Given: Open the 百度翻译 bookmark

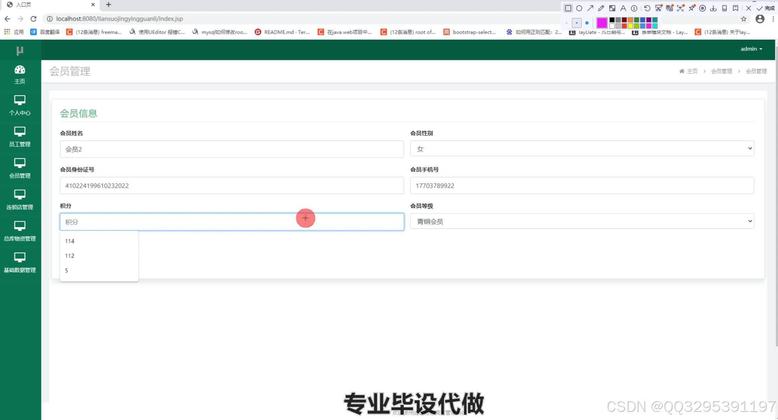Looking at the screenshot, I should (x=45, y=32).
